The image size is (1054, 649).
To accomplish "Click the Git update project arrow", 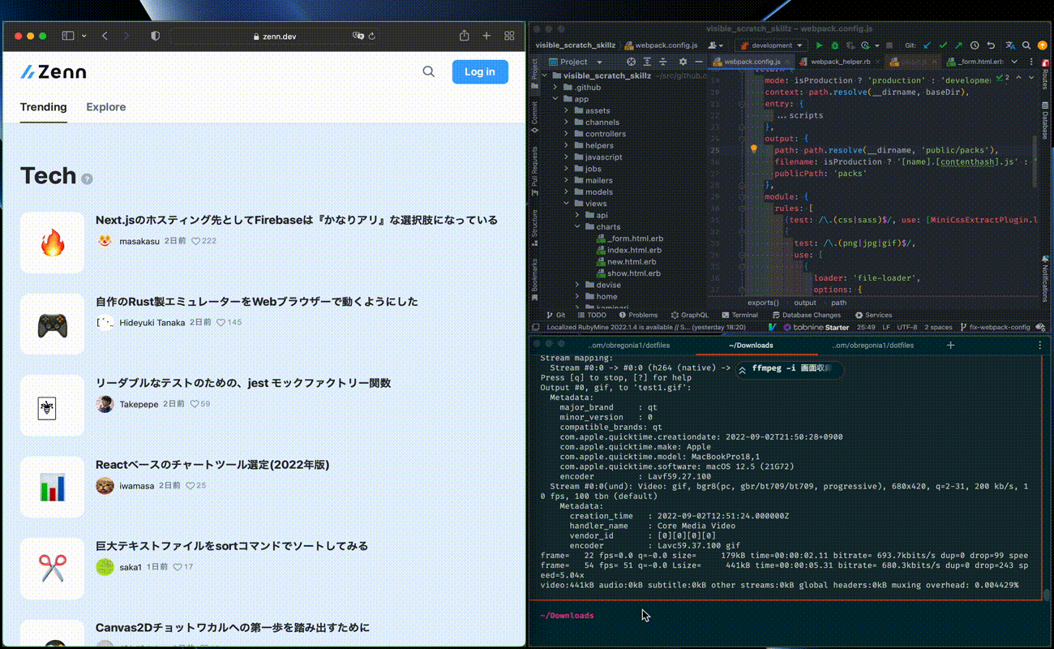I will [x=927, y=45].
